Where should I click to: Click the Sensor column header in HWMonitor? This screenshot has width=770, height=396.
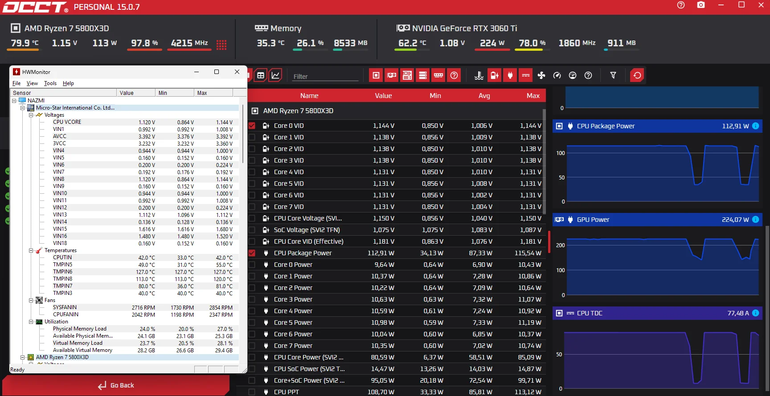(63, 93)
